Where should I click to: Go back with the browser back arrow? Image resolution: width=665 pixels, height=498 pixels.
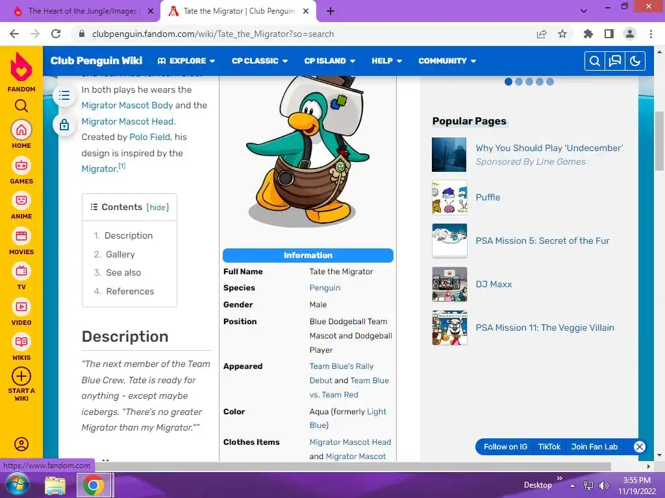(14, 34)
